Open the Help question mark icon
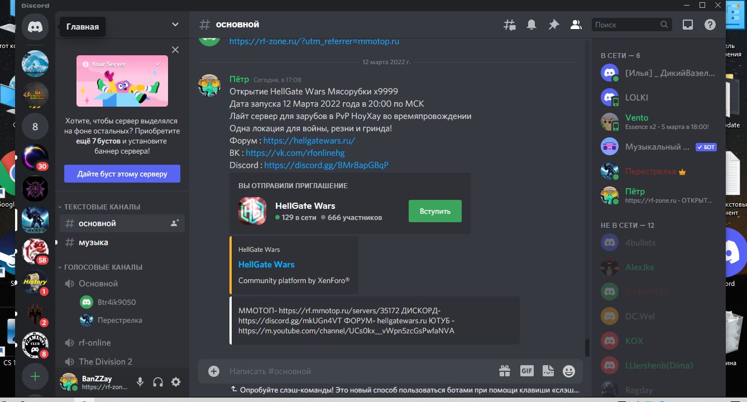Viewport: 747px width, 402px height. pyautogui.click(x=710, y=25)
